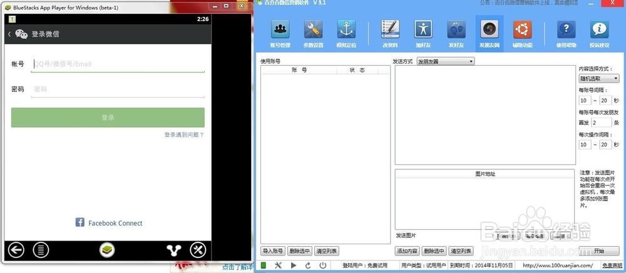Image resolution: width=626 pixels, height=273 pixels.
Task: Click 密码 password input field
Action: coord(118,89)
